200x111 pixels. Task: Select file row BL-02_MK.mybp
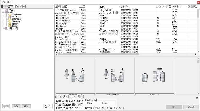(126, 21)
